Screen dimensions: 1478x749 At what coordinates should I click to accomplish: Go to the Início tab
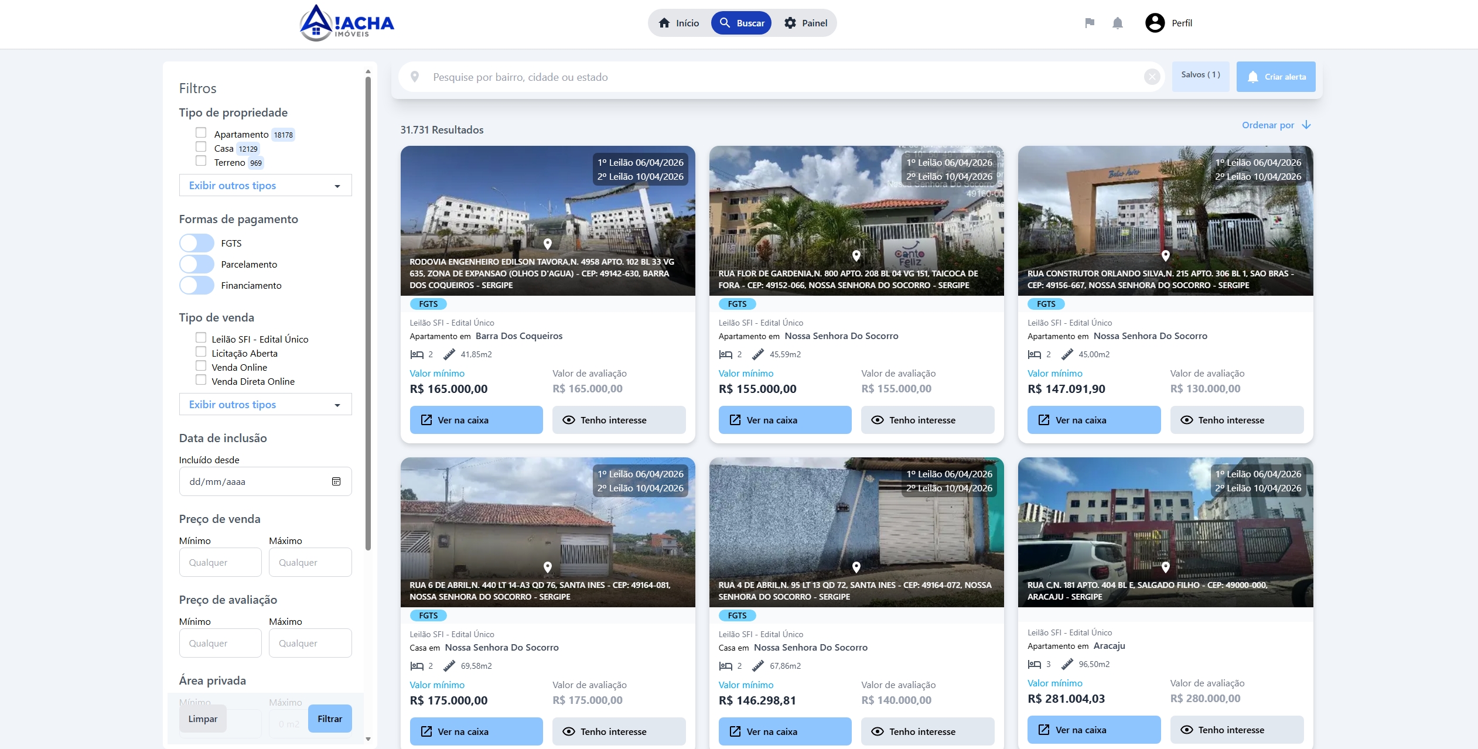(x=679, y=23)
